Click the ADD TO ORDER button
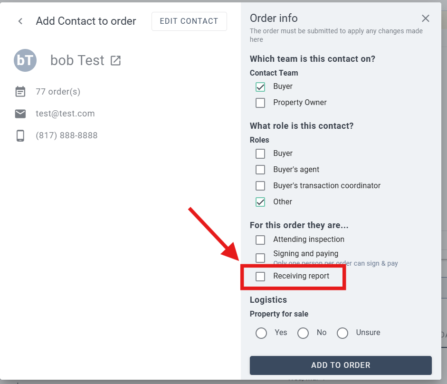 coord(341,365)
